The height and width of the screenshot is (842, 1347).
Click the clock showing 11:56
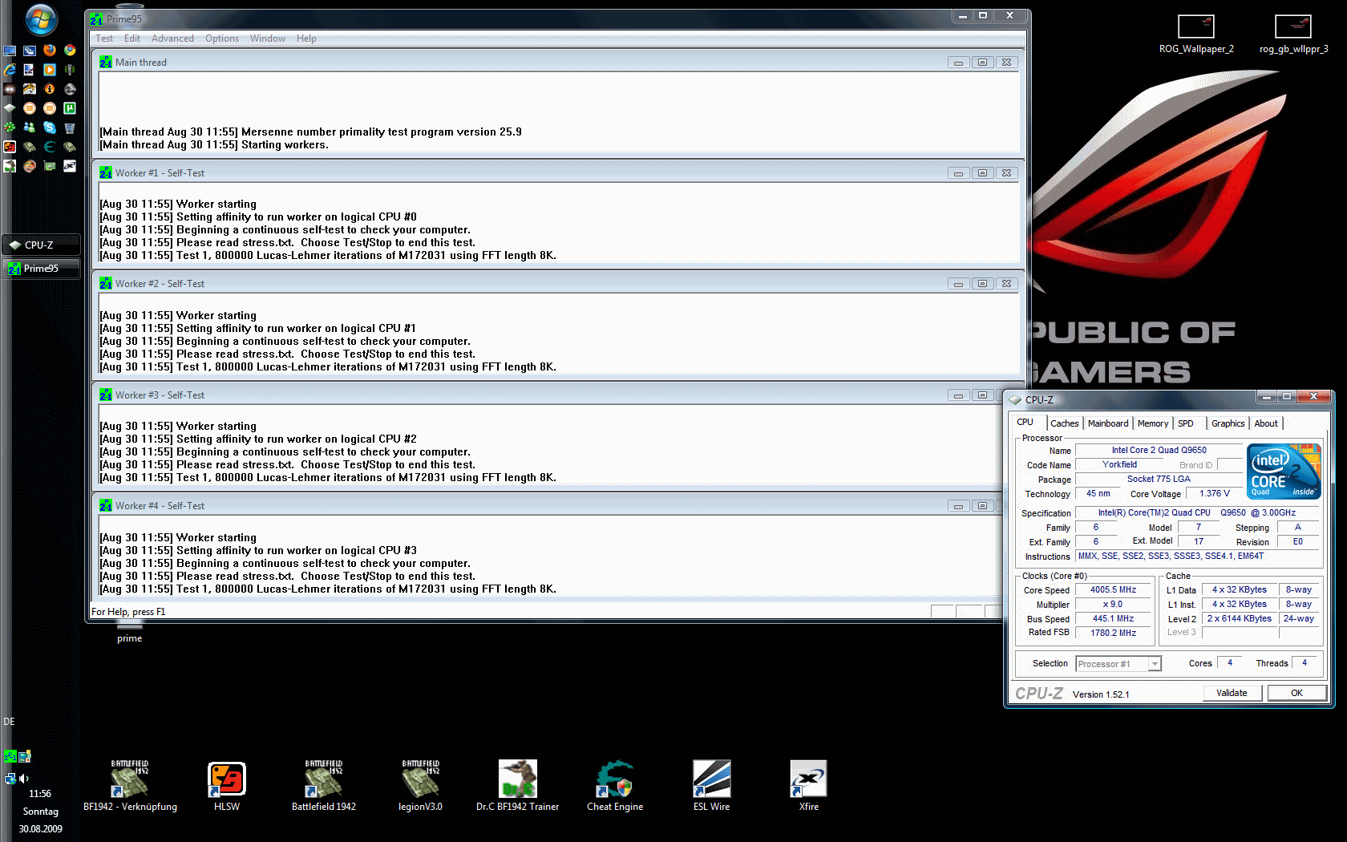[x=40, y=794]
